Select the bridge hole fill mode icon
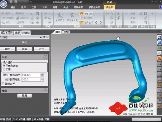The height and width of the screenshot is (122, 162). (x=91, y=23)
